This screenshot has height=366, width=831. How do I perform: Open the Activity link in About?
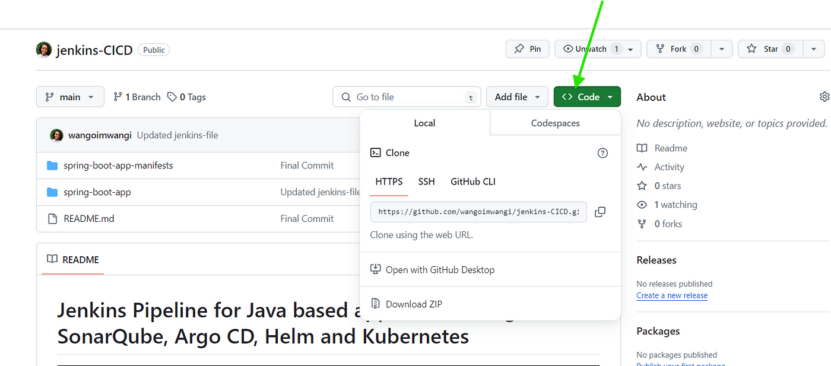click(x=670, y=167)
